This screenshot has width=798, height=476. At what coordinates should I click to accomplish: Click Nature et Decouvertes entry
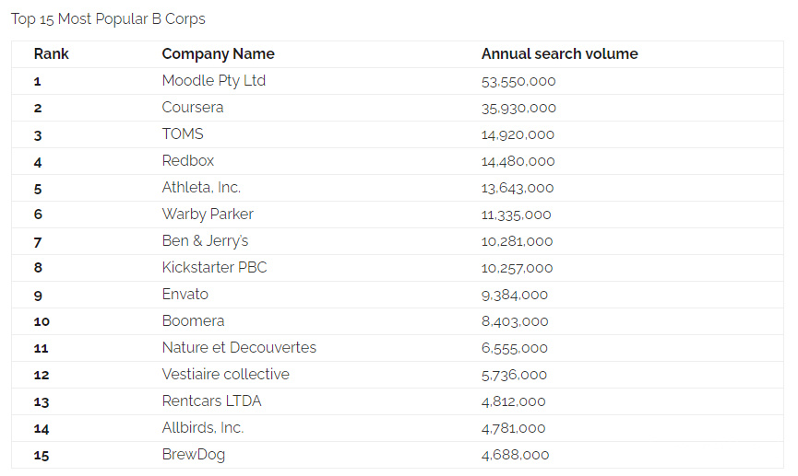pyautogui.click(x=239, y=347)
